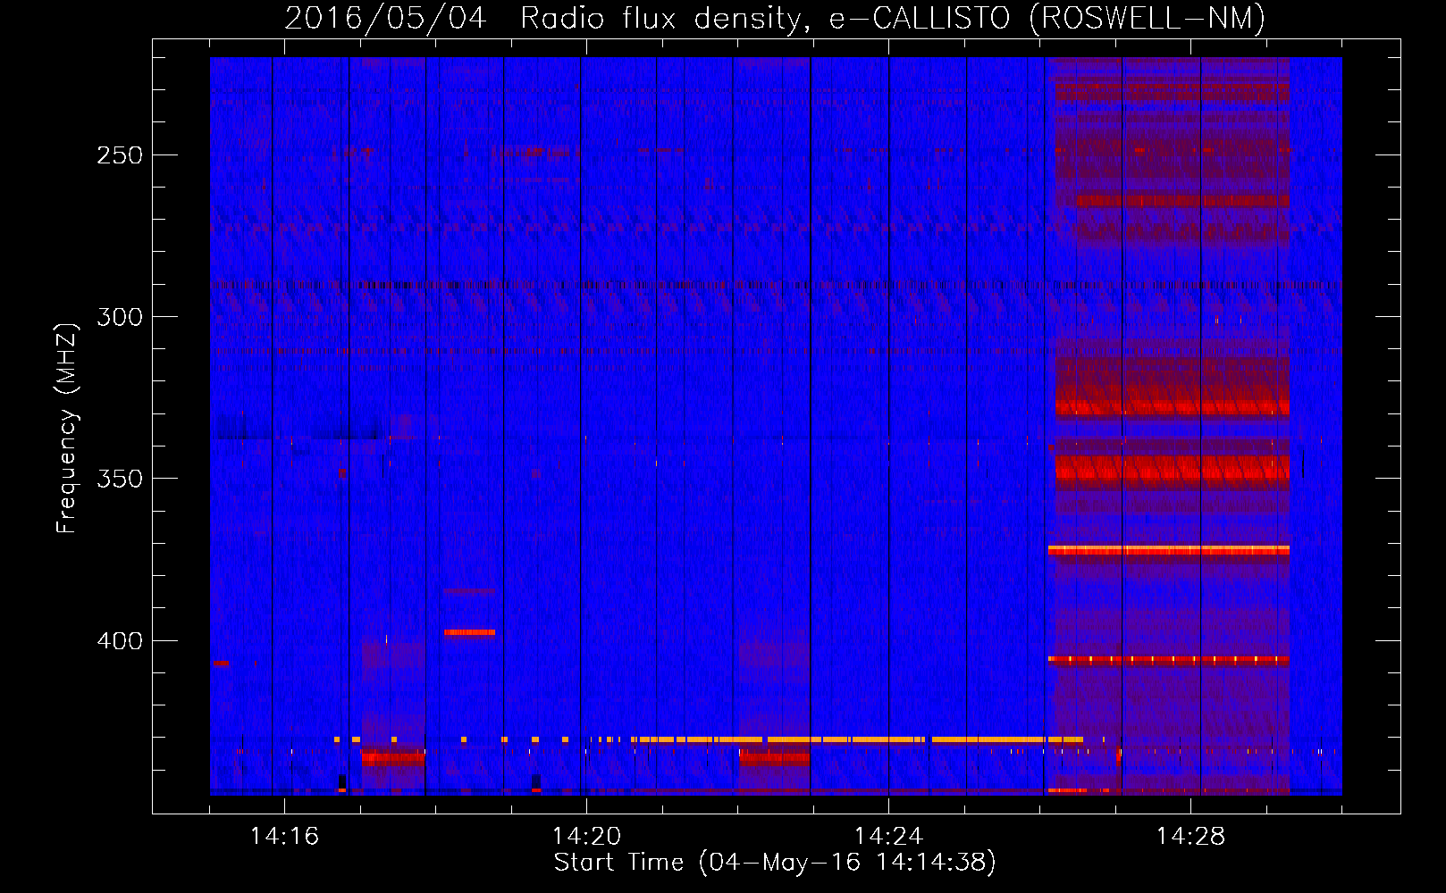Click the 250 frequency tick label
Screen dimensions: 1446x893
(120, 155)
